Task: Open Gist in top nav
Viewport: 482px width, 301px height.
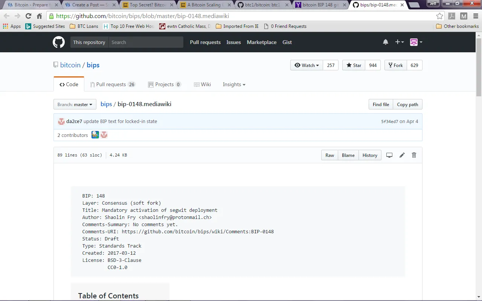Action: coord(287,42)
